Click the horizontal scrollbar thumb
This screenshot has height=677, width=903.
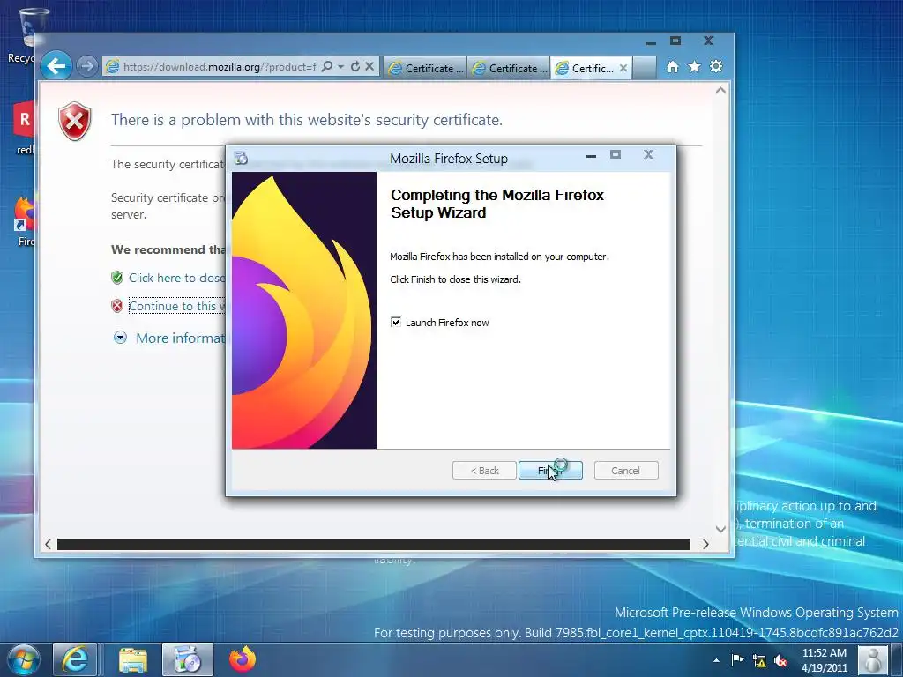click(374, 544)
